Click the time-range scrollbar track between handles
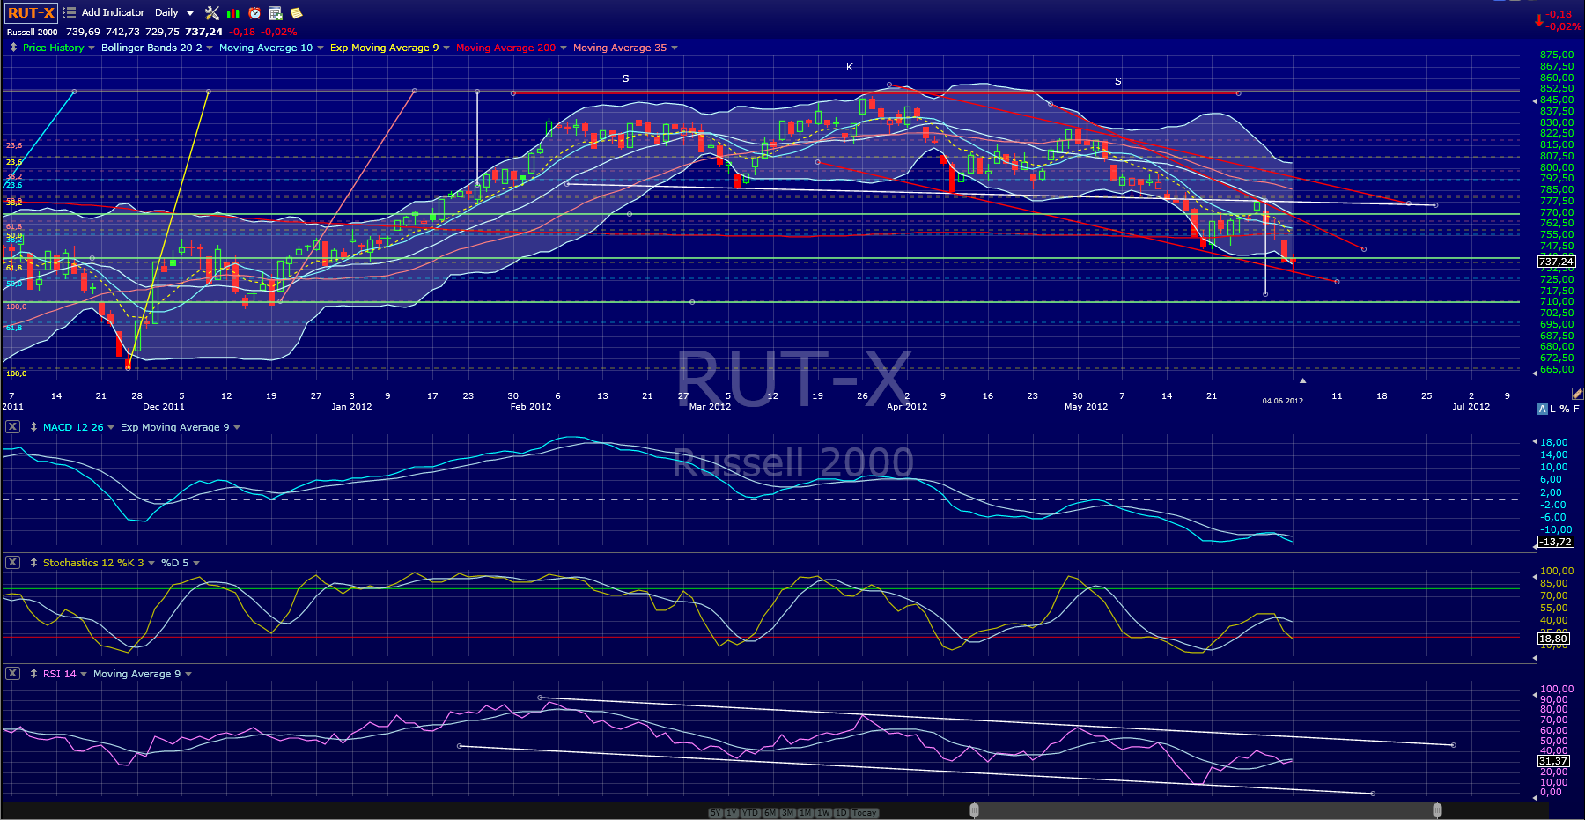 1205,810
